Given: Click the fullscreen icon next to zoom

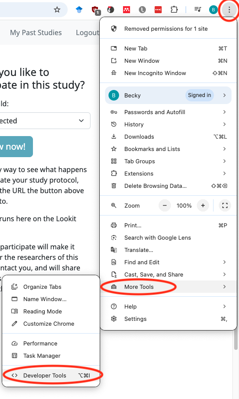Looking at the screenshot, I should pos(225,205).
